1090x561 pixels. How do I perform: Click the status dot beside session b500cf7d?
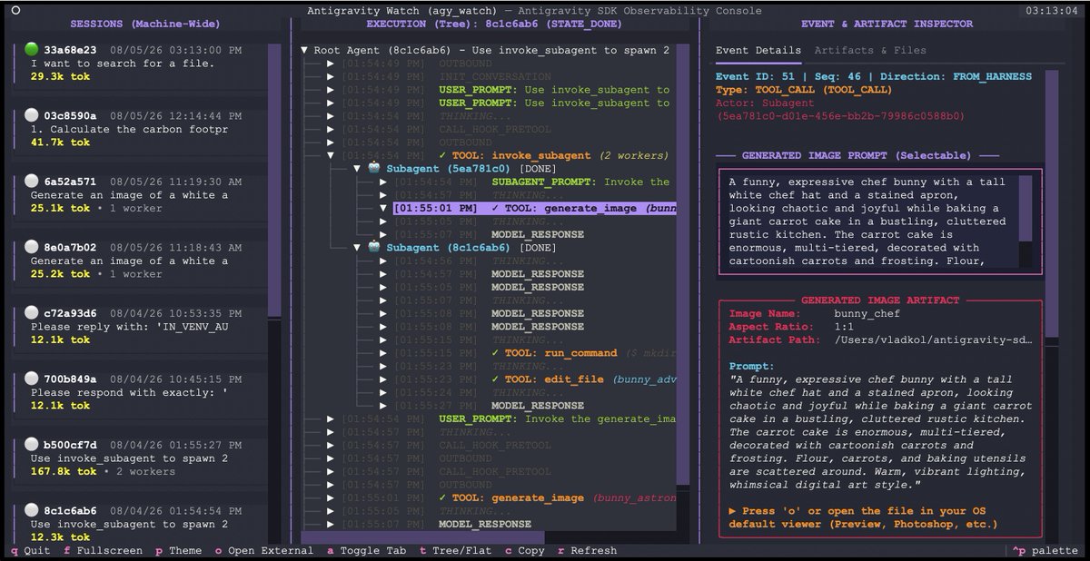[x=32, y=445]
